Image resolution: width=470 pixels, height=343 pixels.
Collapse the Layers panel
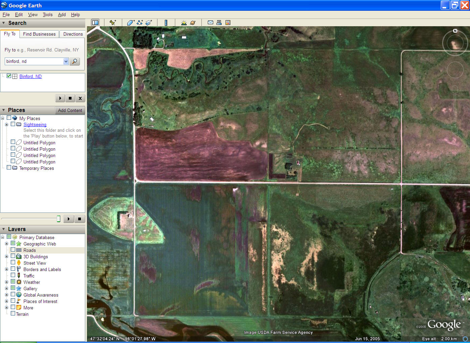4,229
